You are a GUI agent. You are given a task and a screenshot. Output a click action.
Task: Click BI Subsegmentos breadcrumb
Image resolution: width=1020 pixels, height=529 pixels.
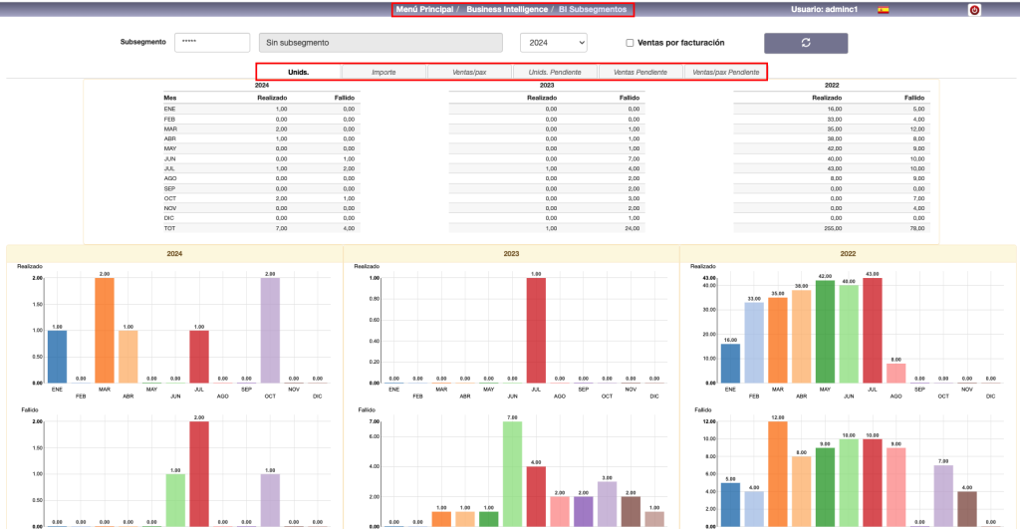pos(593,9)
